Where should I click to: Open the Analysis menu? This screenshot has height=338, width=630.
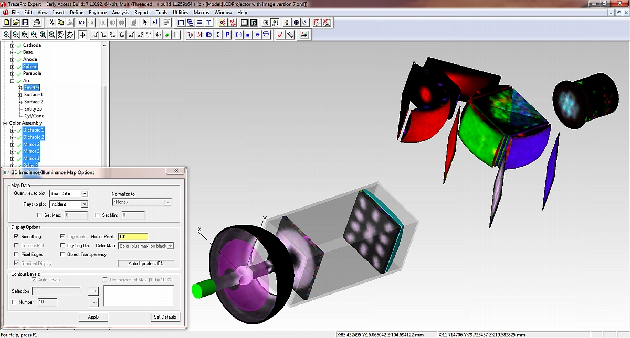tap(120, 12)
